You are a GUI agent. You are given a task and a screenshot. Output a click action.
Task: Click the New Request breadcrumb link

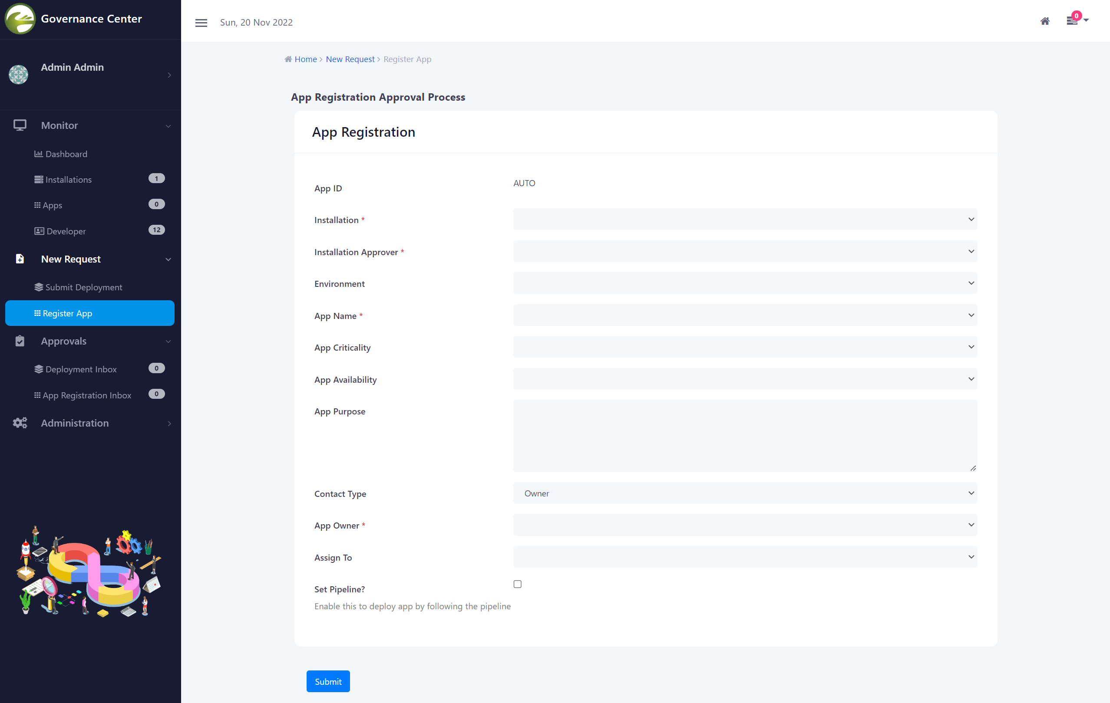coord(350,59)
